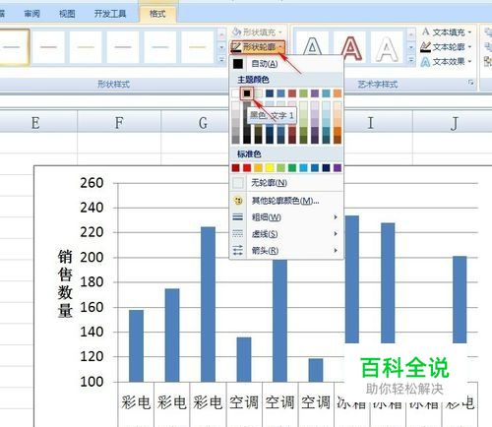Apply the light gray WordArt style A
The height and width of the screenshot is (427, 492).
pyautogui.click(x=387, y=46)
